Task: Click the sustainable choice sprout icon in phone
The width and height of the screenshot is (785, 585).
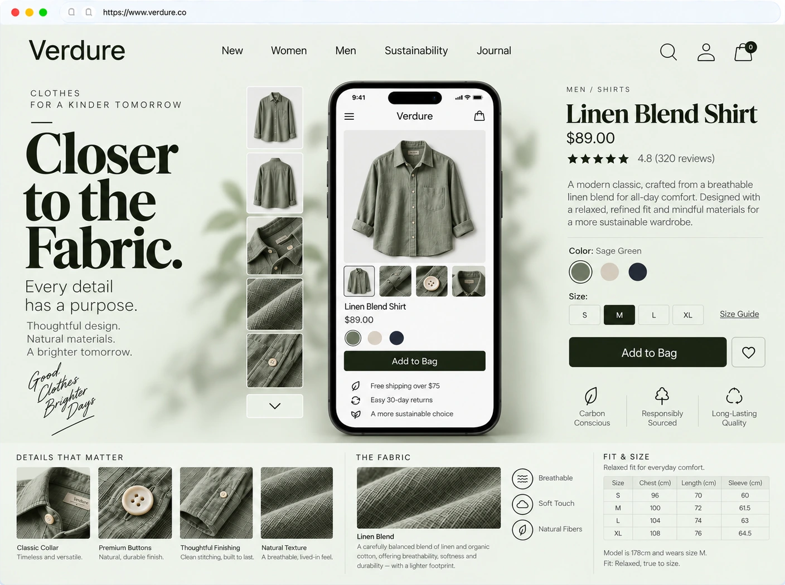Action: (x=355, y=414)
